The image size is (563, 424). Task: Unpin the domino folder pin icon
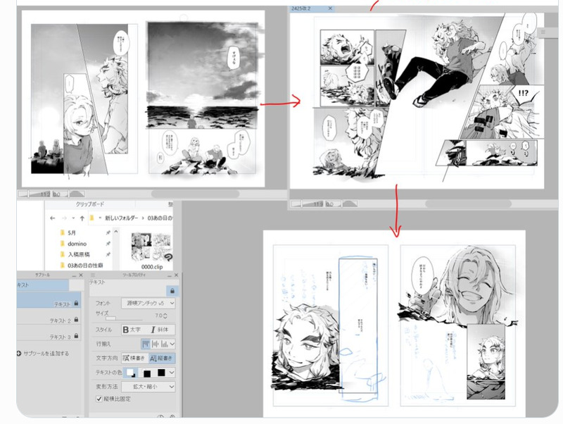tap(108, 244)
